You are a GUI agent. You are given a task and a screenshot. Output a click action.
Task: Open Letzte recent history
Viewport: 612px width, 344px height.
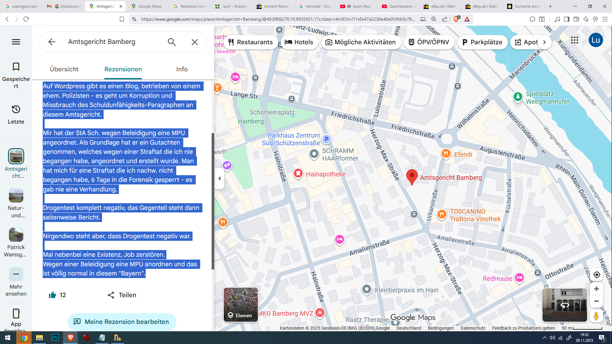pos(16,114)
